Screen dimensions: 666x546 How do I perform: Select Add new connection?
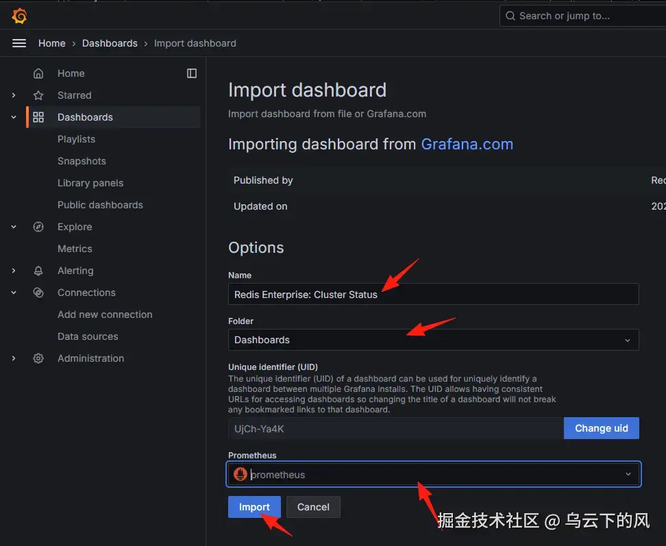tap(105, 314)
